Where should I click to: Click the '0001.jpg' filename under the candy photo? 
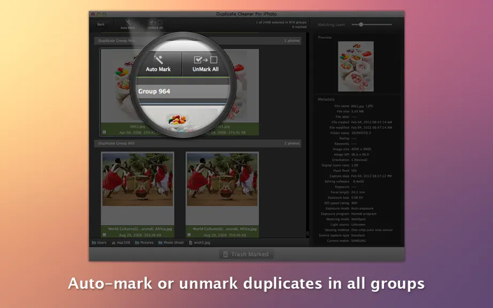[137, 127]
